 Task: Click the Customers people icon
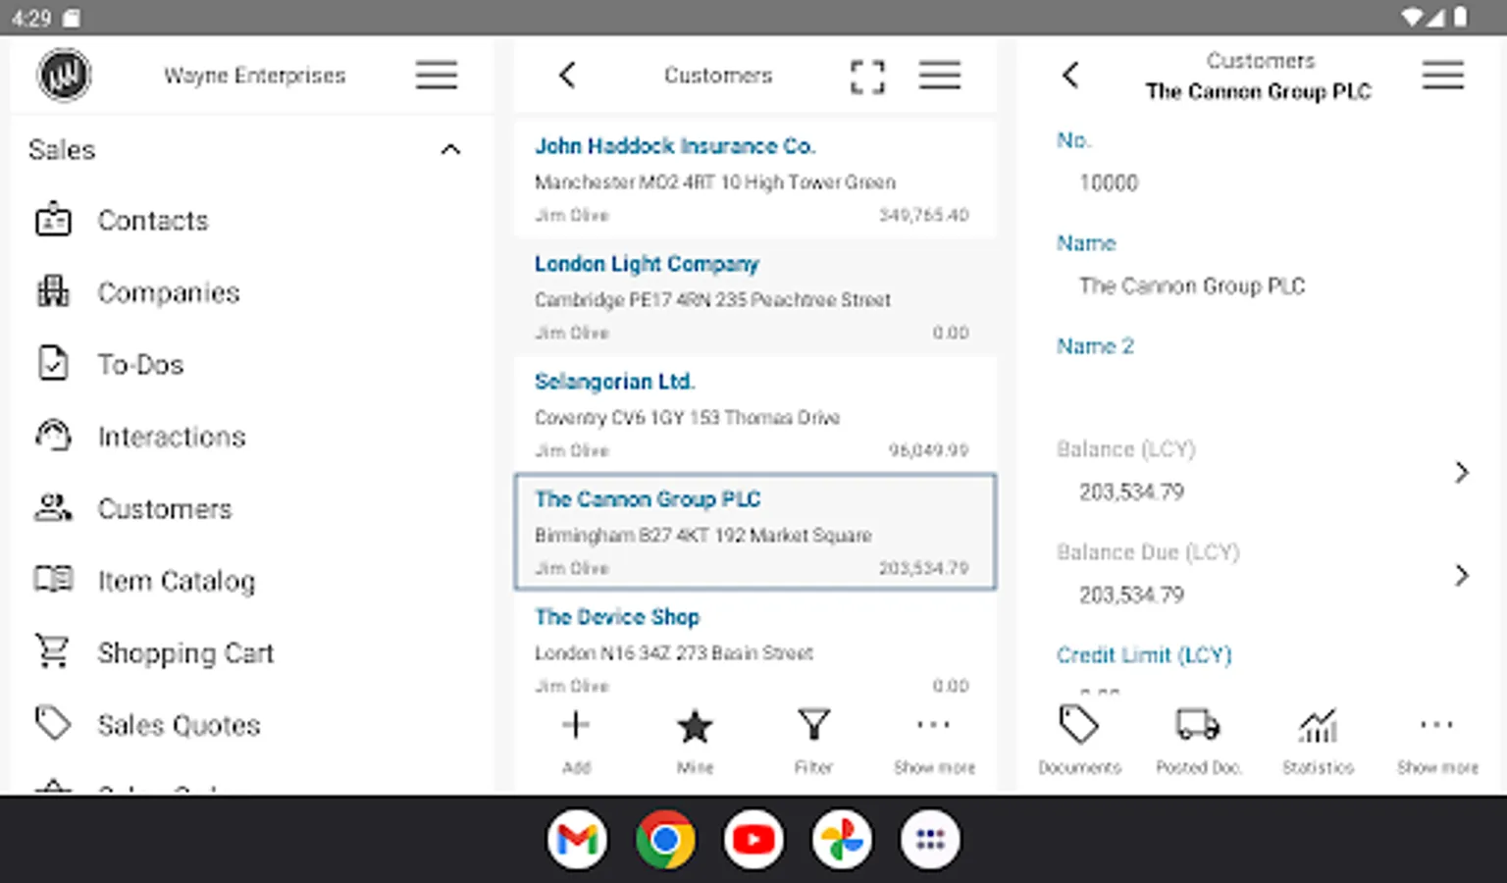[x=53, y=507]
